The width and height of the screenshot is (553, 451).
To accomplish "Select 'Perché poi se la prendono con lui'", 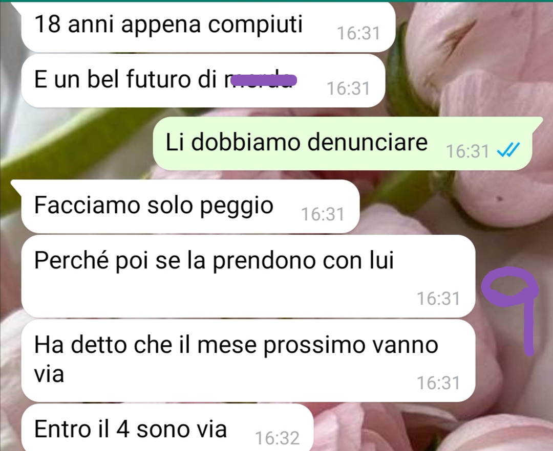I will point(248,276).
